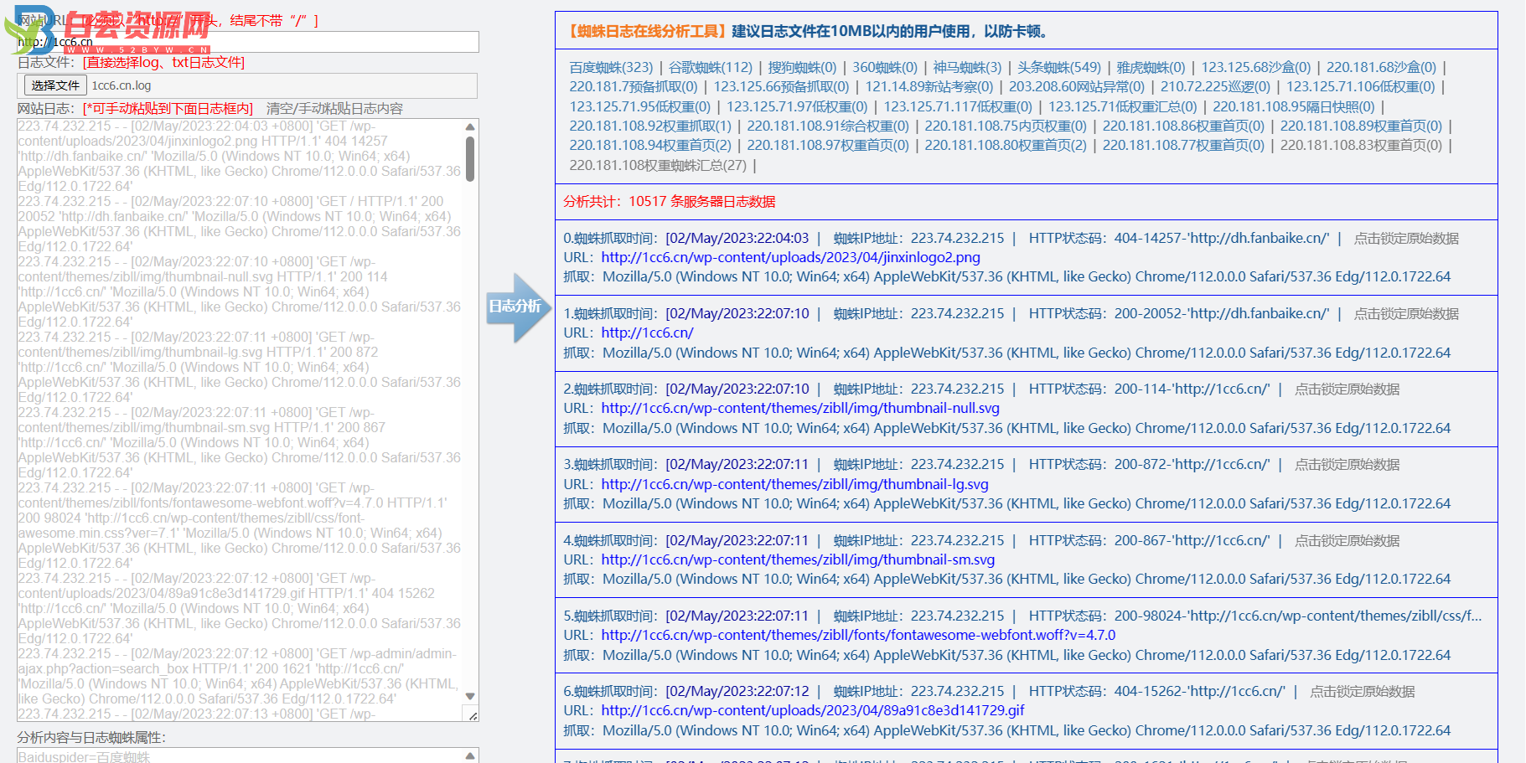Screen dimensions: 1526x763
Task: Open the 123.125.71低权重汇总(0) link
Action: [x=1123, y=106]
